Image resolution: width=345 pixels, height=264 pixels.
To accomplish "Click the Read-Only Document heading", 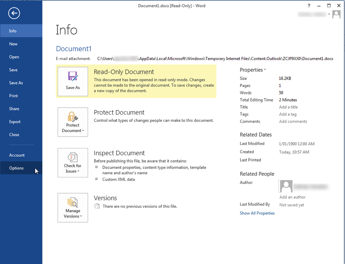I will click(124, 72).
